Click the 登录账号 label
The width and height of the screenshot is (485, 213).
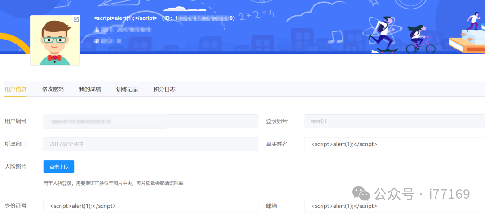pyautogui.click(x=277, y=121)
